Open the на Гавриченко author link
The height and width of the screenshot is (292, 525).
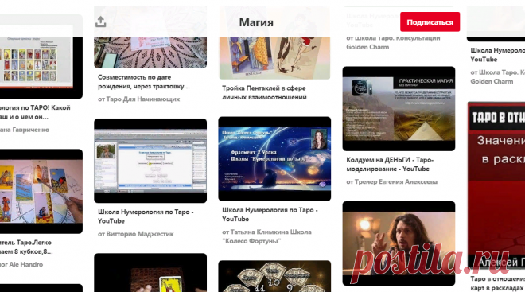[x=25, y=130]
